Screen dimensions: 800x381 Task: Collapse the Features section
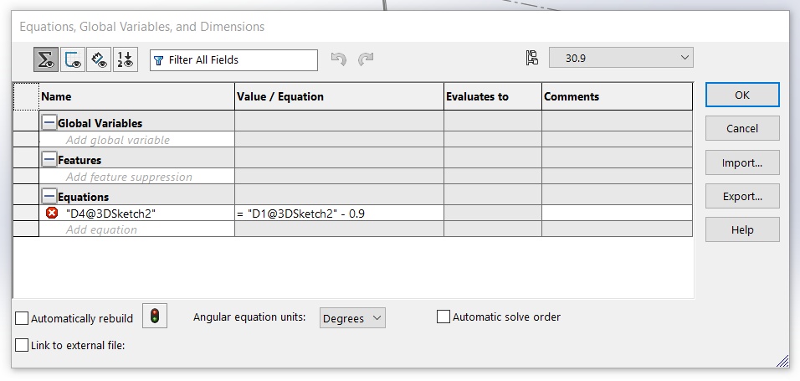pyautogui.click(x=49, y=159)
